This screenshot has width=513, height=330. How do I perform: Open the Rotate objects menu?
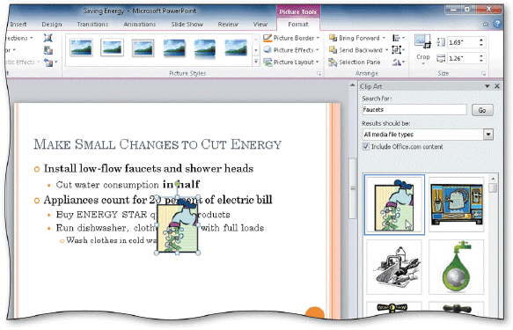(399, 62)
